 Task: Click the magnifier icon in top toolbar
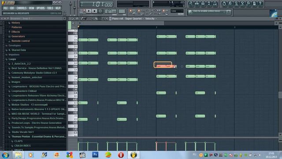249,4
